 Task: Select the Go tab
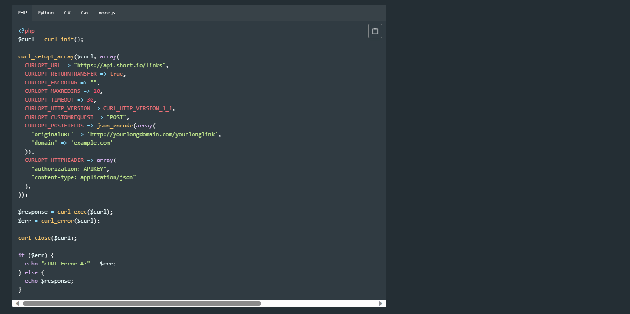click(85, 13)
